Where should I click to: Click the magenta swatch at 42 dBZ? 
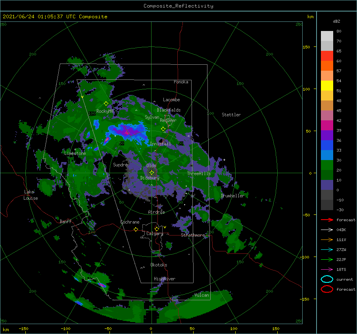point(327,125)
